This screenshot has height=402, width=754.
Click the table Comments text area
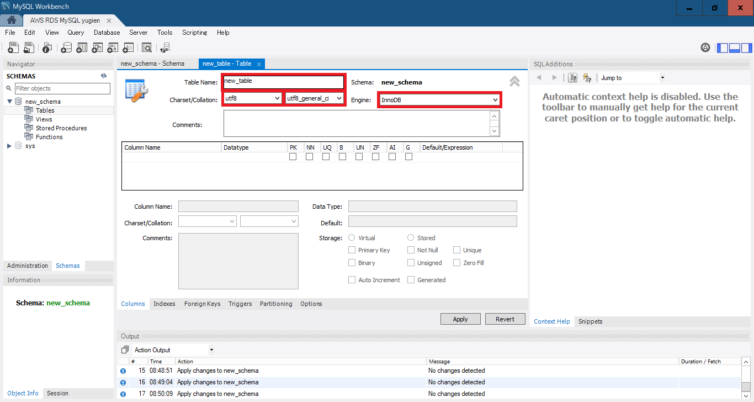[357, 124]
